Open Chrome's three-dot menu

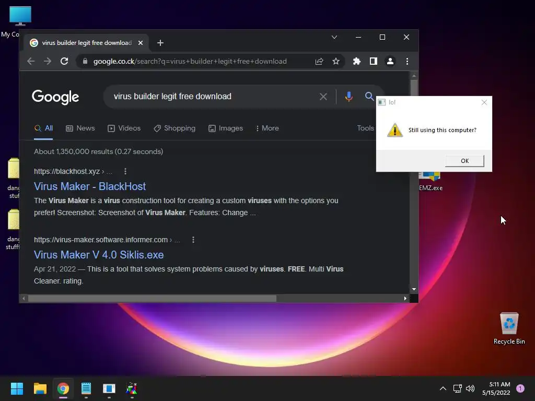(407, 62)
